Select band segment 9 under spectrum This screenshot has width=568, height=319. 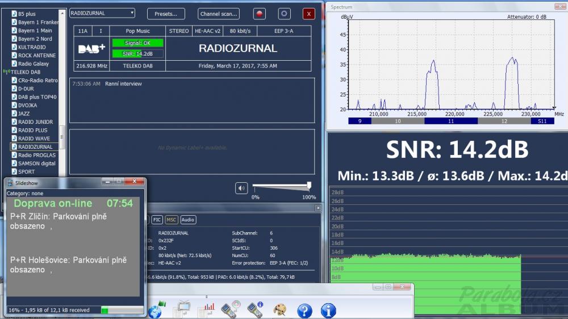[x=360, y=121]
